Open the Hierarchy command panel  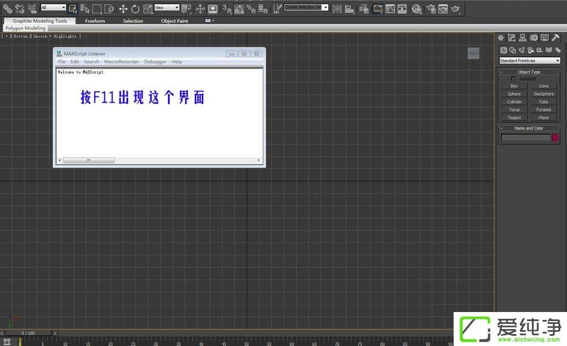522,37
